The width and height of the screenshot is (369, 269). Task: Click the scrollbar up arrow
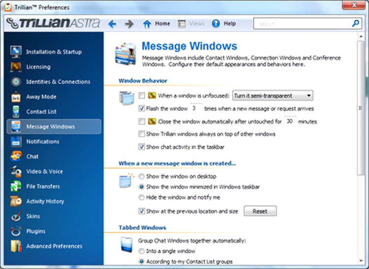click(361, 37)
